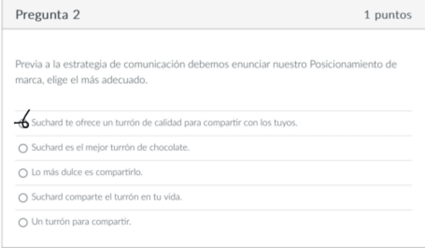Image resolution: width=425 pixels, height=248 pixels.
Task: Choose the 'Lo más dulce es compartirlo' radio button
Action: point(22,173)
